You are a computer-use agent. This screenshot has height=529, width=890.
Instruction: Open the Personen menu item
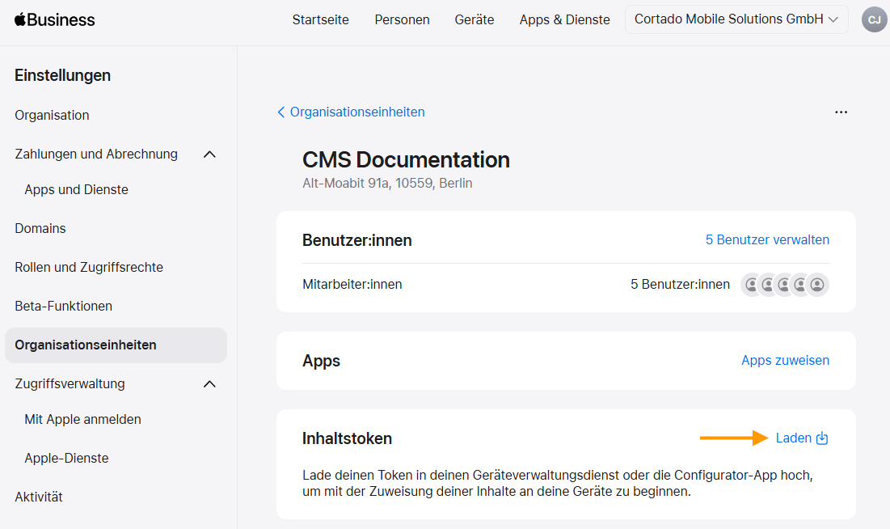[402, 19]
